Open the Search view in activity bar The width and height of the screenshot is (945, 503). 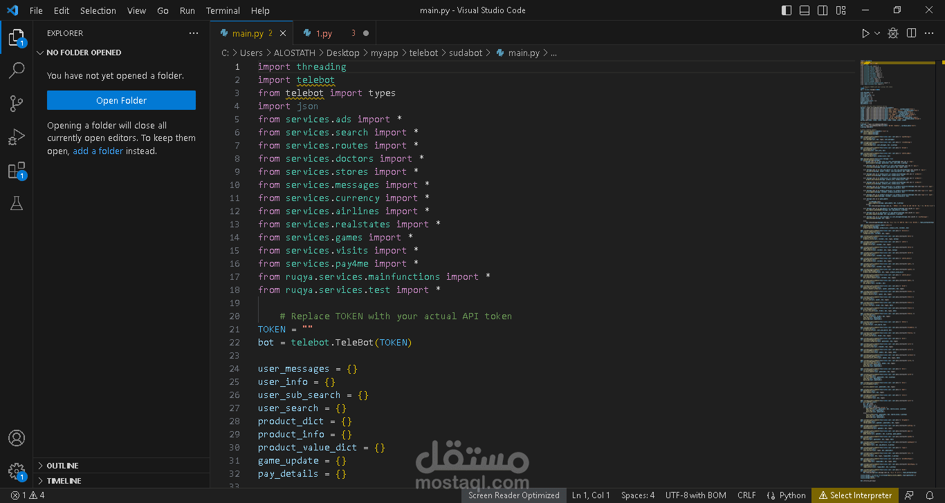click(17, 70)
